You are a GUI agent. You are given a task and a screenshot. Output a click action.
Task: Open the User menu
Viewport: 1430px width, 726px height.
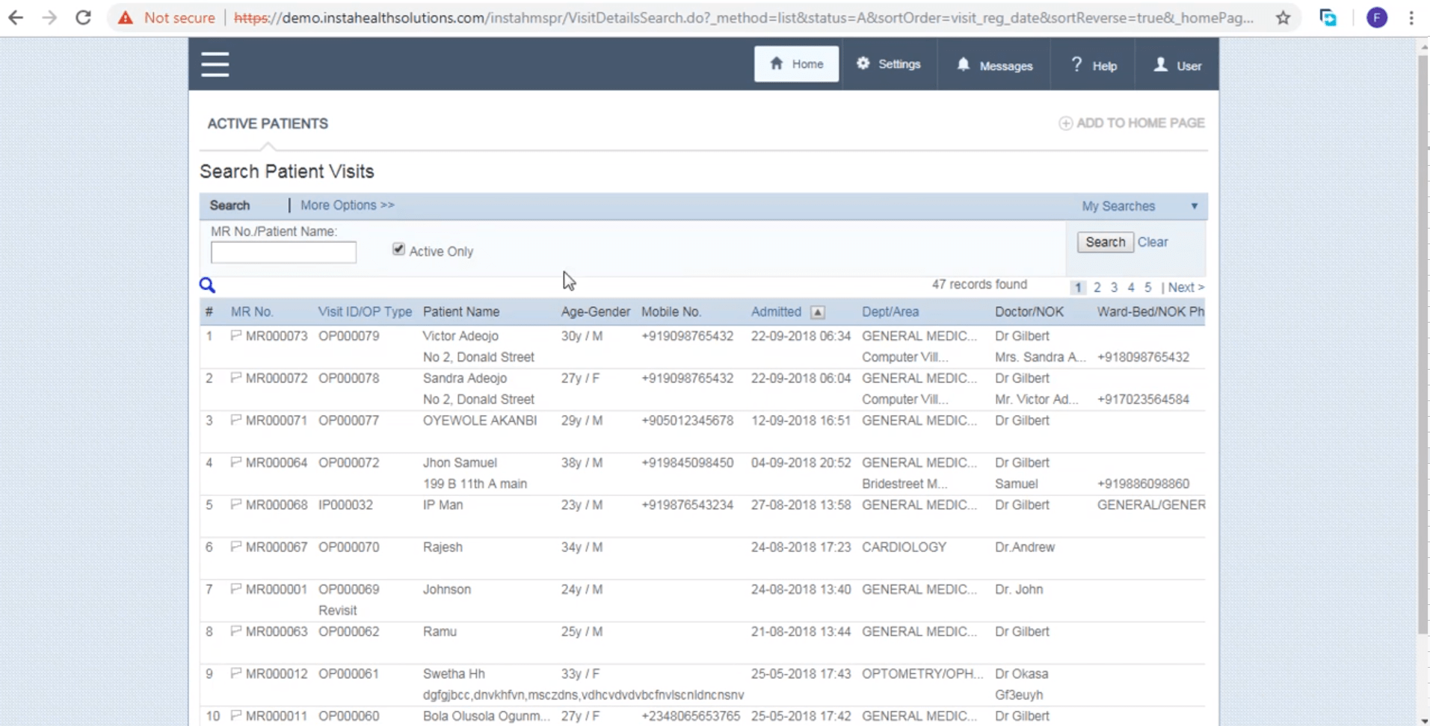(1177, 65)
